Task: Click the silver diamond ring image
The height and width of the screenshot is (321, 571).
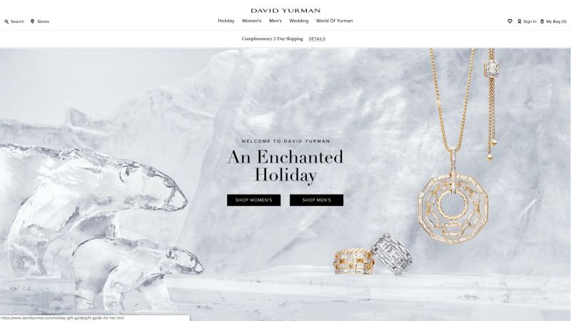Action: click(x=392, y=254)
